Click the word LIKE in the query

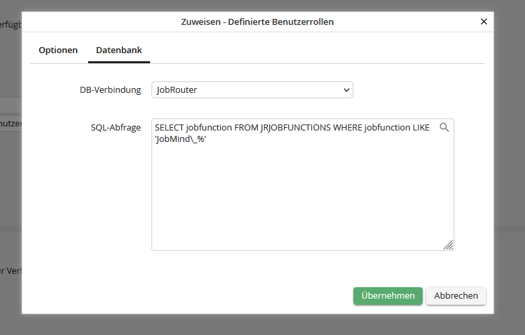(421, 127)
